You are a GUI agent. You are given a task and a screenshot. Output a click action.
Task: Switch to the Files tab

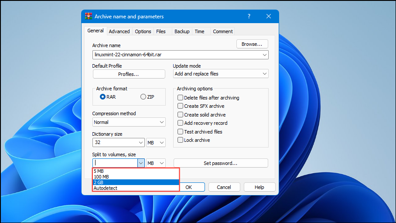tap(161, 31)
